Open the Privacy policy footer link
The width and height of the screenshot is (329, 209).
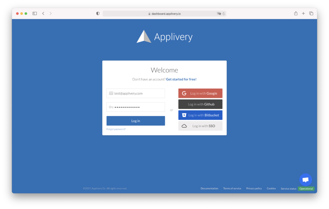point(254,188)
